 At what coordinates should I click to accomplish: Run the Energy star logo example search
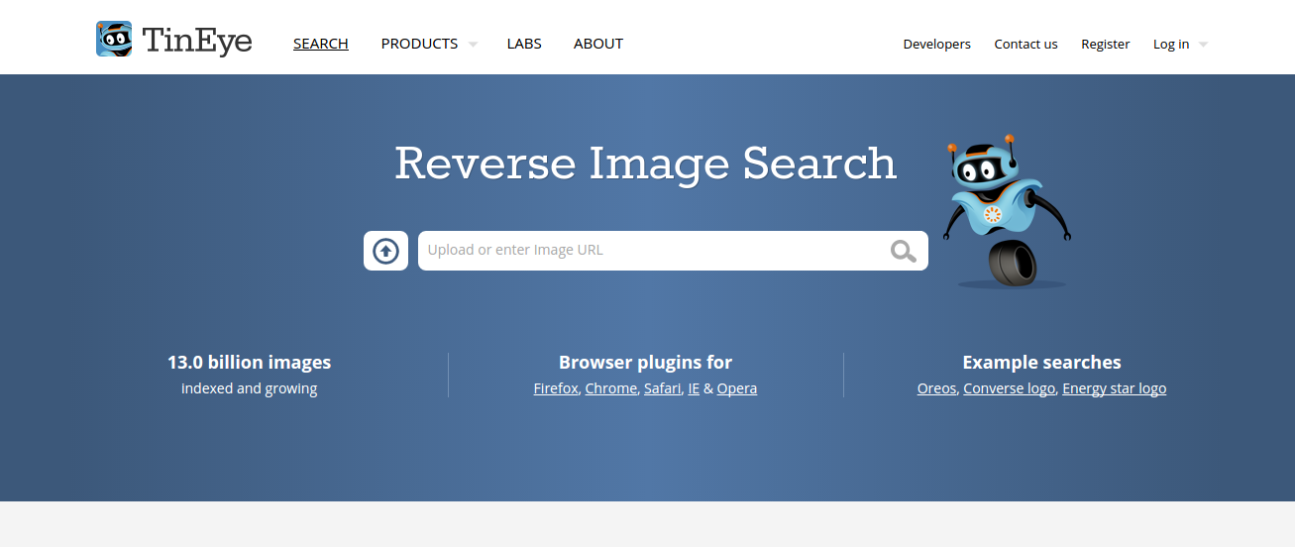click(1115, 388)
